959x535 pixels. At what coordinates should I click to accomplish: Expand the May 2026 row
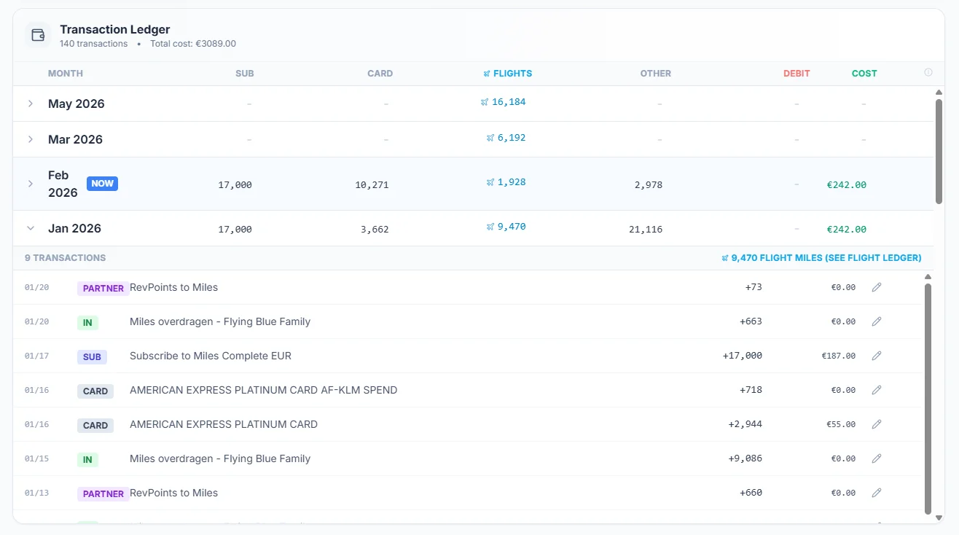tap(30, 104)
